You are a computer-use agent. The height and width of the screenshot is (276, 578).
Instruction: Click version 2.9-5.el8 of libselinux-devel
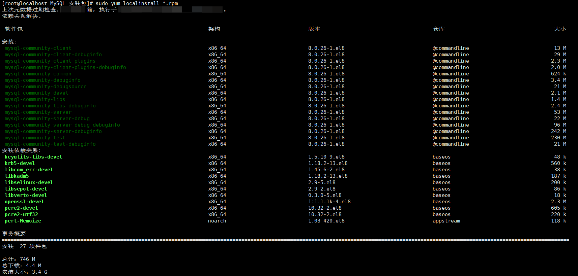(322, 182)
